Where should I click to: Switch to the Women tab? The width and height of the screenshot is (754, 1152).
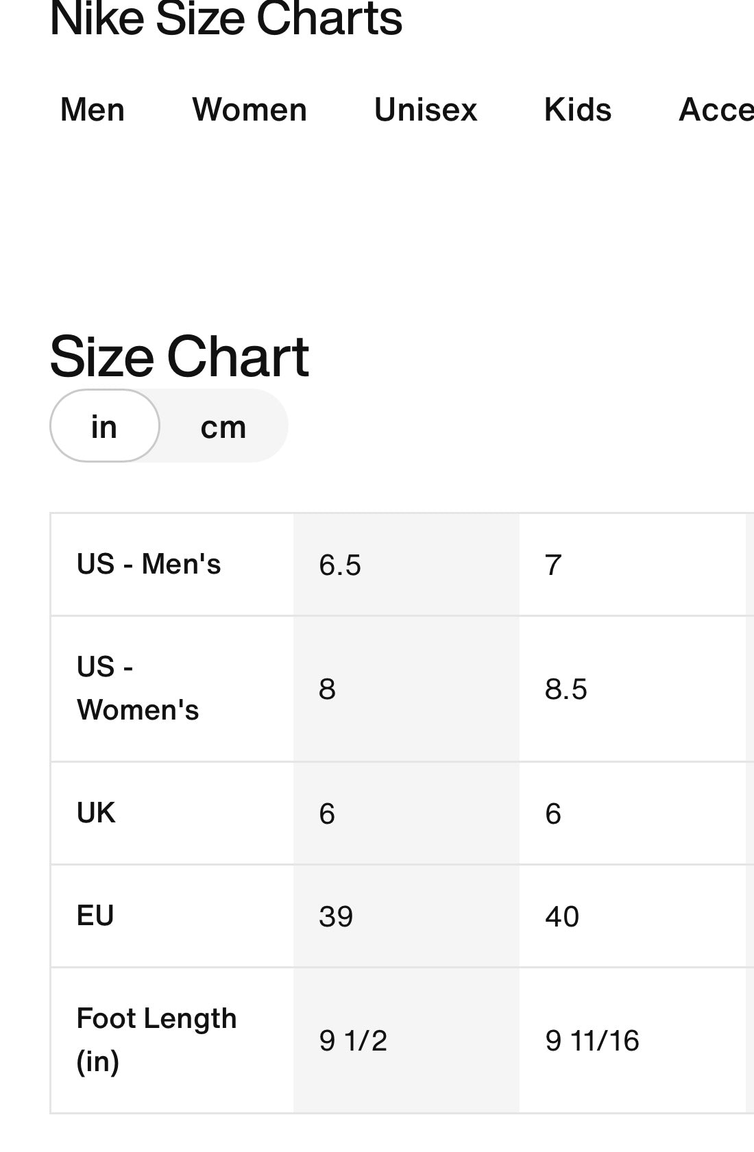(x=250, y=110)
